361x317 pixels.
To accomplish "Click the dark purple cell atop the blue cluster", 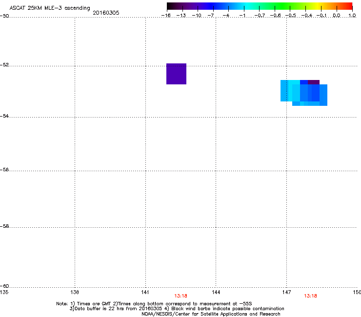I will (x=314, y=82).
